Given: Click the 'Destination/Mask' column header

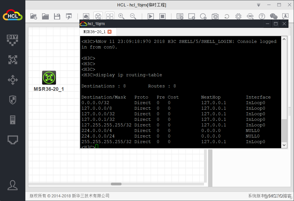Looking at the screenshot, I should 104,97.
